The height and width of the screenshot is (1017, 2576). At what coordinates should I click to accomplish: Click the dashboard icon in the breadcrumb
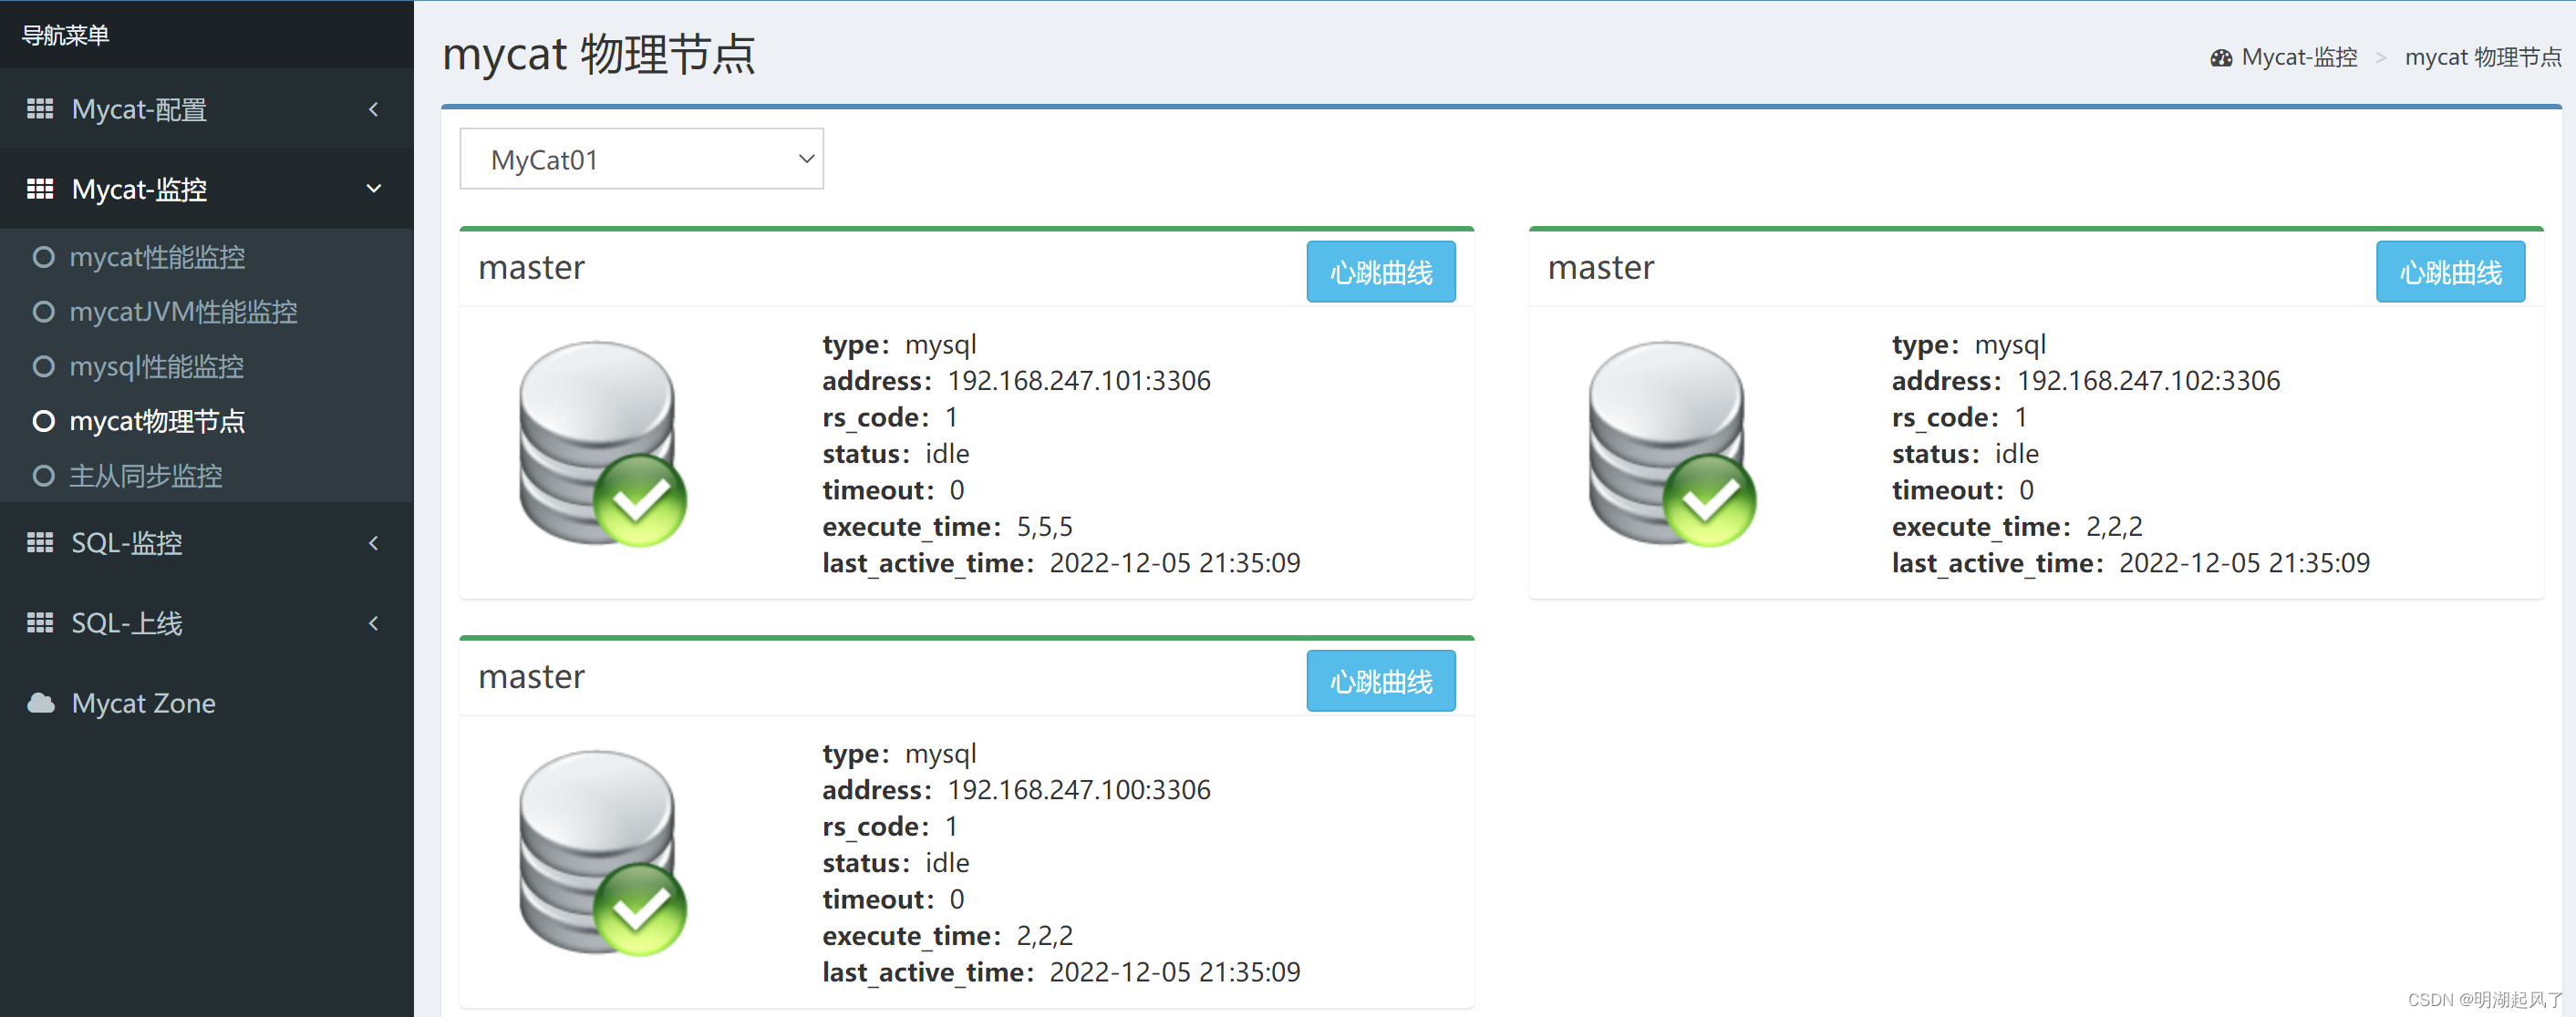(x=2220, y=56)
